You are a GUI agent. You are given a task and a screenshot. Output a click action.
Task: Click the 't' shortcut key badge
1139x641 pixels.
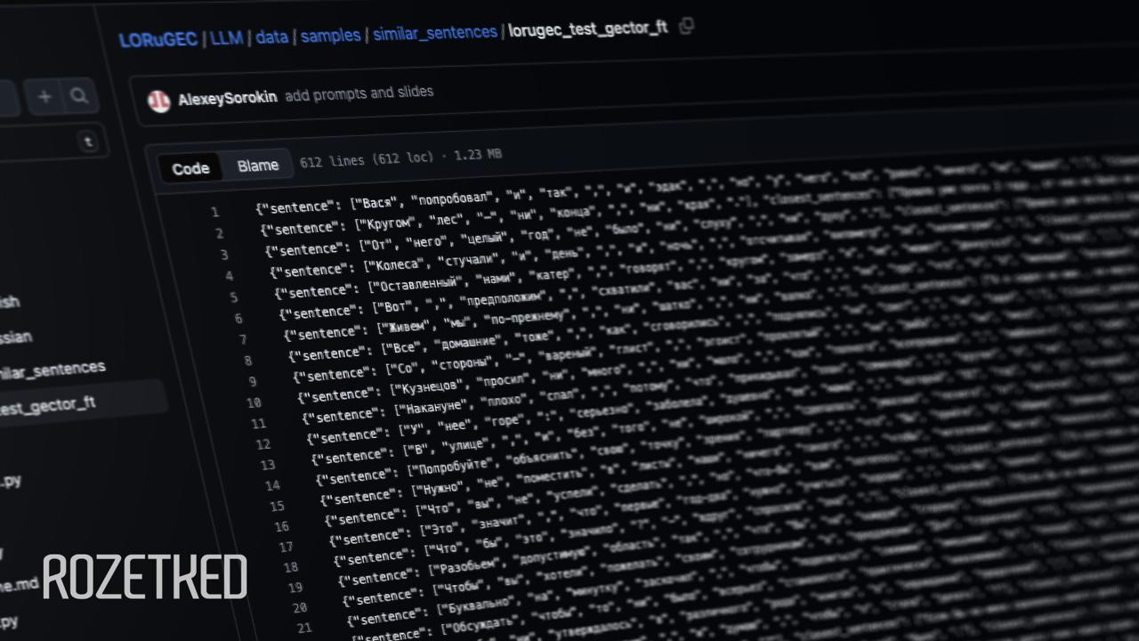[87, 142]
